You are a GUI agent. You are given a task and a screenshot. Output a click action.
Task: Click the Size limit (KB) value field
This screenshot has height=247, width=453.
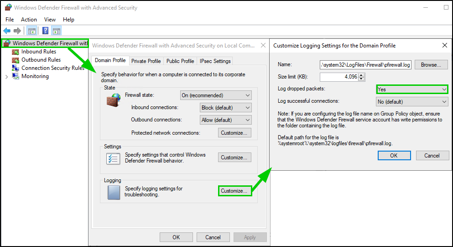pos(339,77)
